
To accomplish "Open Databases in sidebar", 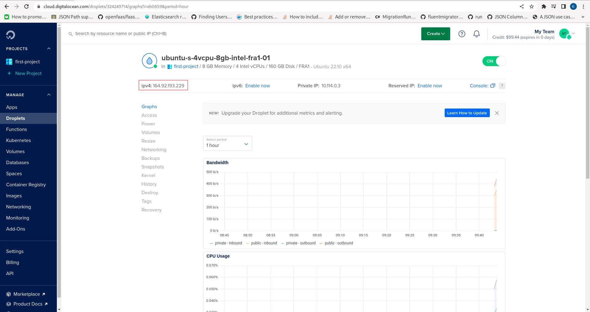I will (18, 163).
